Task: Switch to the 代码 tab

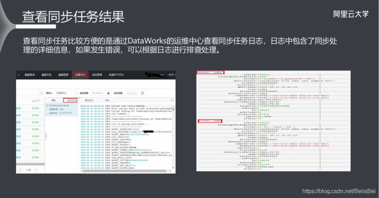Action: [x=107, y=100]
